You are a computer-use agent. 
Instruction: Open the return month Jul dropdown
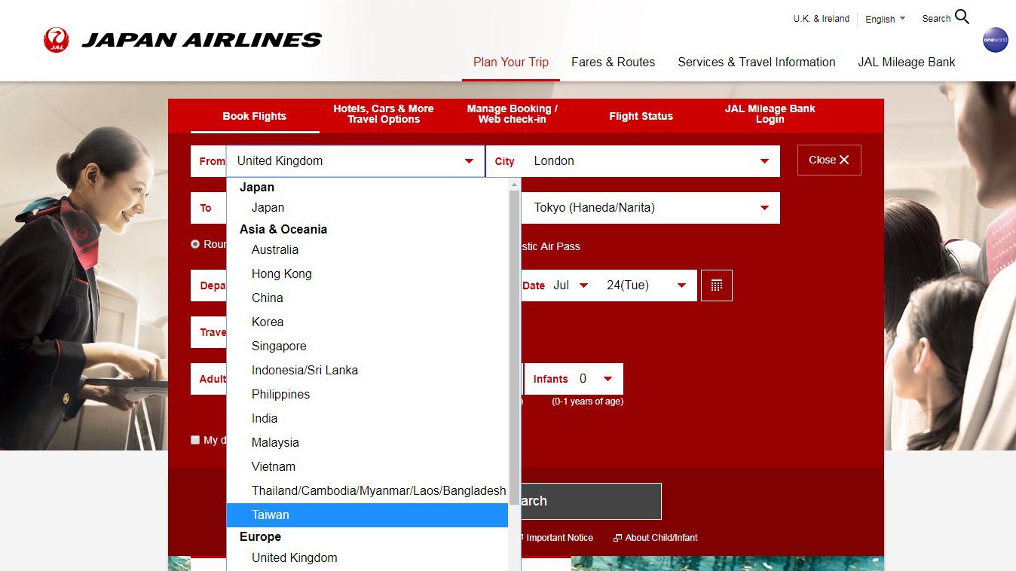point(571,285)
